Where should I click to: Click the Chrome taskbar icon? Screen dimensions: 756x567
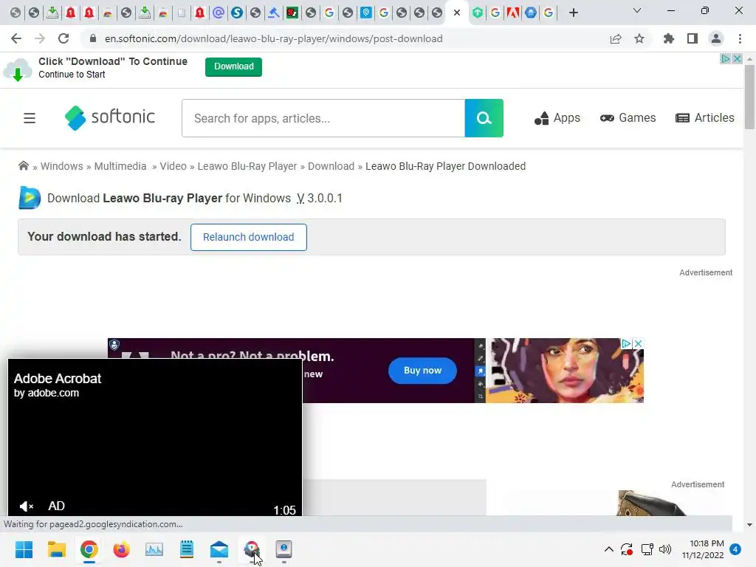pyautogui.click(x=89, y=549)
